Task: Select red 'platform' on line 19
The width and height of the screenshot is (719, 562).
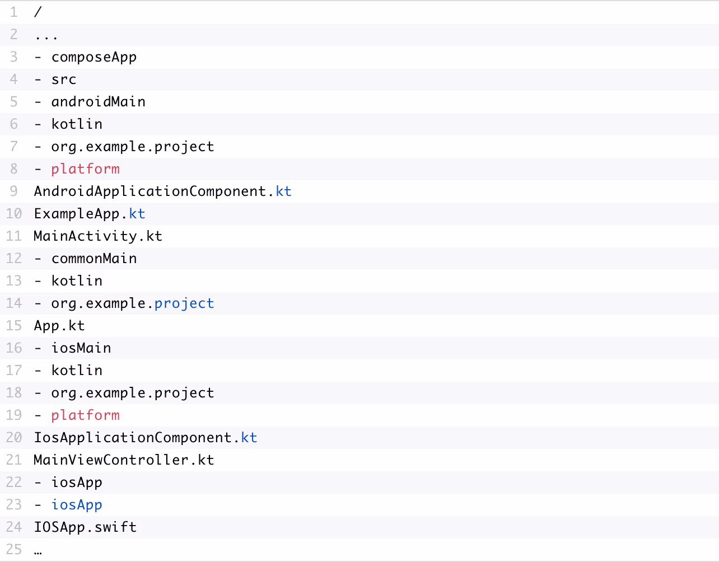Action: 86,415
